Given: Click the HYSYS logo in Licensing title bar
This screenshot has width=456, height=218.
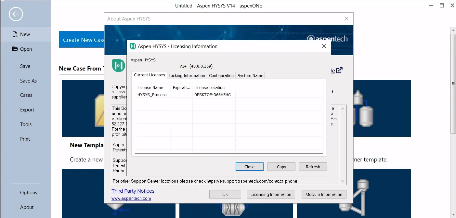Looking at the screenshot, I should point(133,46).
